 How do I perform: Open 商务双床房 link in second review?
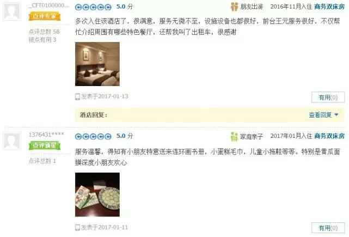pyautogui.click(x=329, y=136)
